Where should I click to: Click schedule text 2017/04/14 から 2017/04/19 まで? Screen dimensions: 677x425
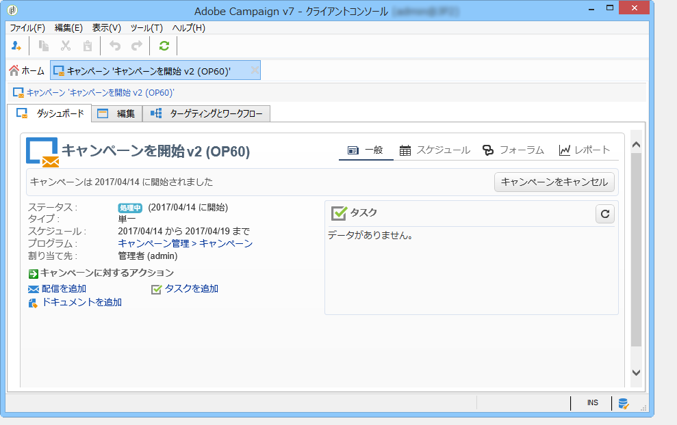point(184,232)
